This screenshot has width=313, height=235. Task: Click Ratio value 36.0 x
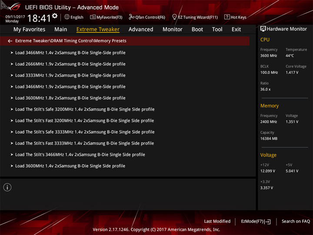tap(266, 89)
